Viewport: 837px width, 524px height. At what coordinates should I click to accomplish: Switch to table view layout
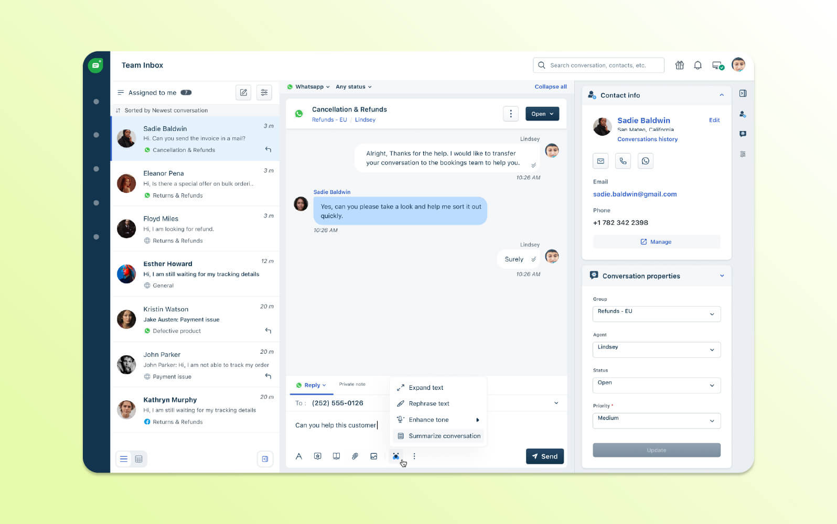point(139,459)
